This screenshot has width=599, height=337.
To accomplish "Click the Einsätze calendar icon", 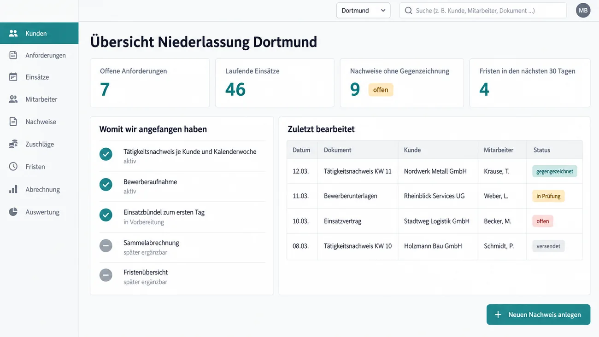I will point(13,77).
